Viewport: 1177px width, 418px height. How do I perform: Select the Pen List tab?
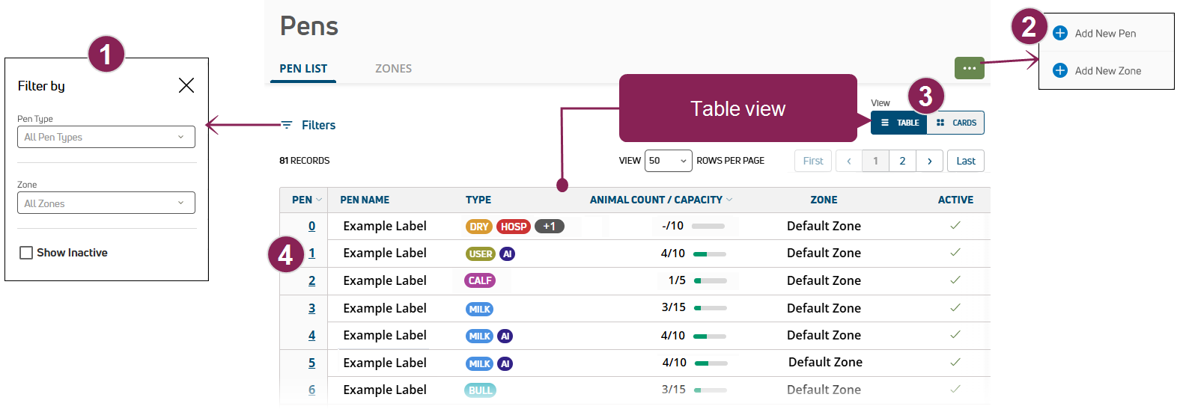pyautogui.click(x=303, y=68)
